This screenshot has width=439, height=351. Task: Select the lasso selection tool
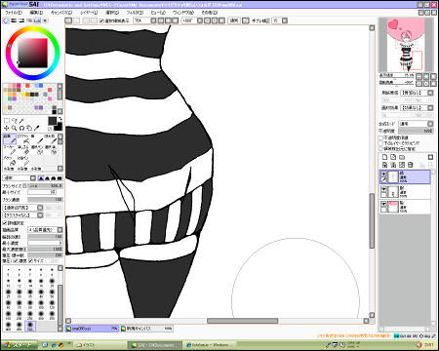click(x=14, y=121)
